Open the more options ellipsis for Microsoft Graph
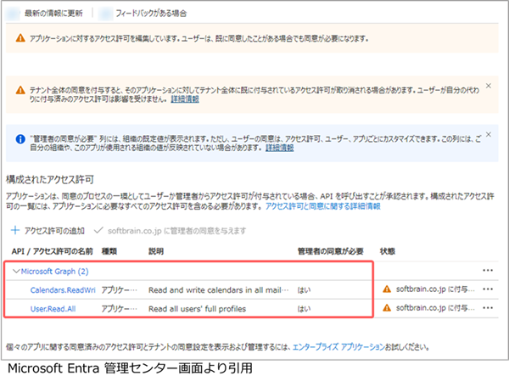 point(488,272)
